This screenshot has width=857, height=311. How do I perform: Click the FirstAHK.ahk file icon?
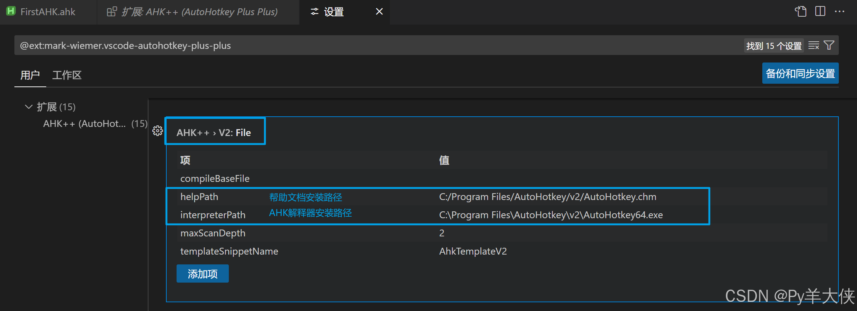point(11,11)
